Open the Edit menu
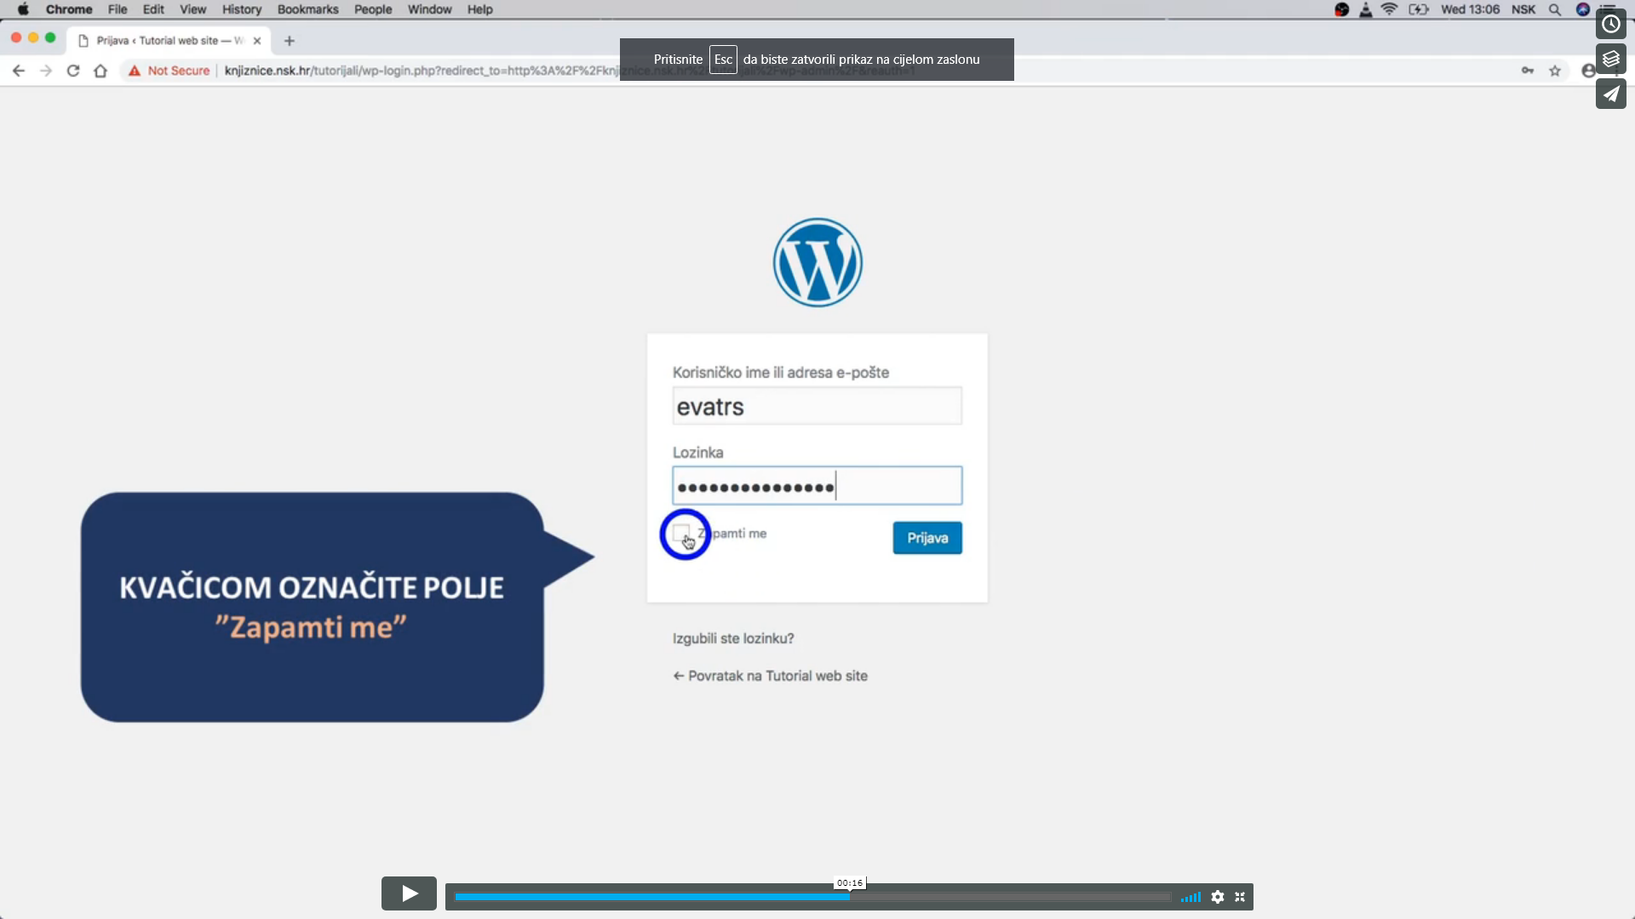 [153, 9]
